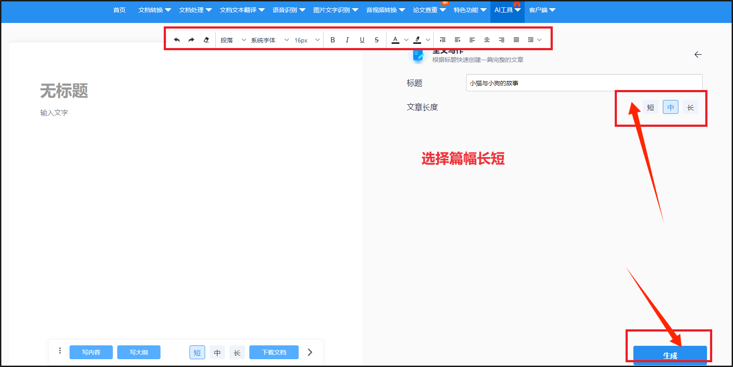This screenshot has height=367, width=733.
Task: Click the back arrow in the writing panel
Action: click(698, 55)
